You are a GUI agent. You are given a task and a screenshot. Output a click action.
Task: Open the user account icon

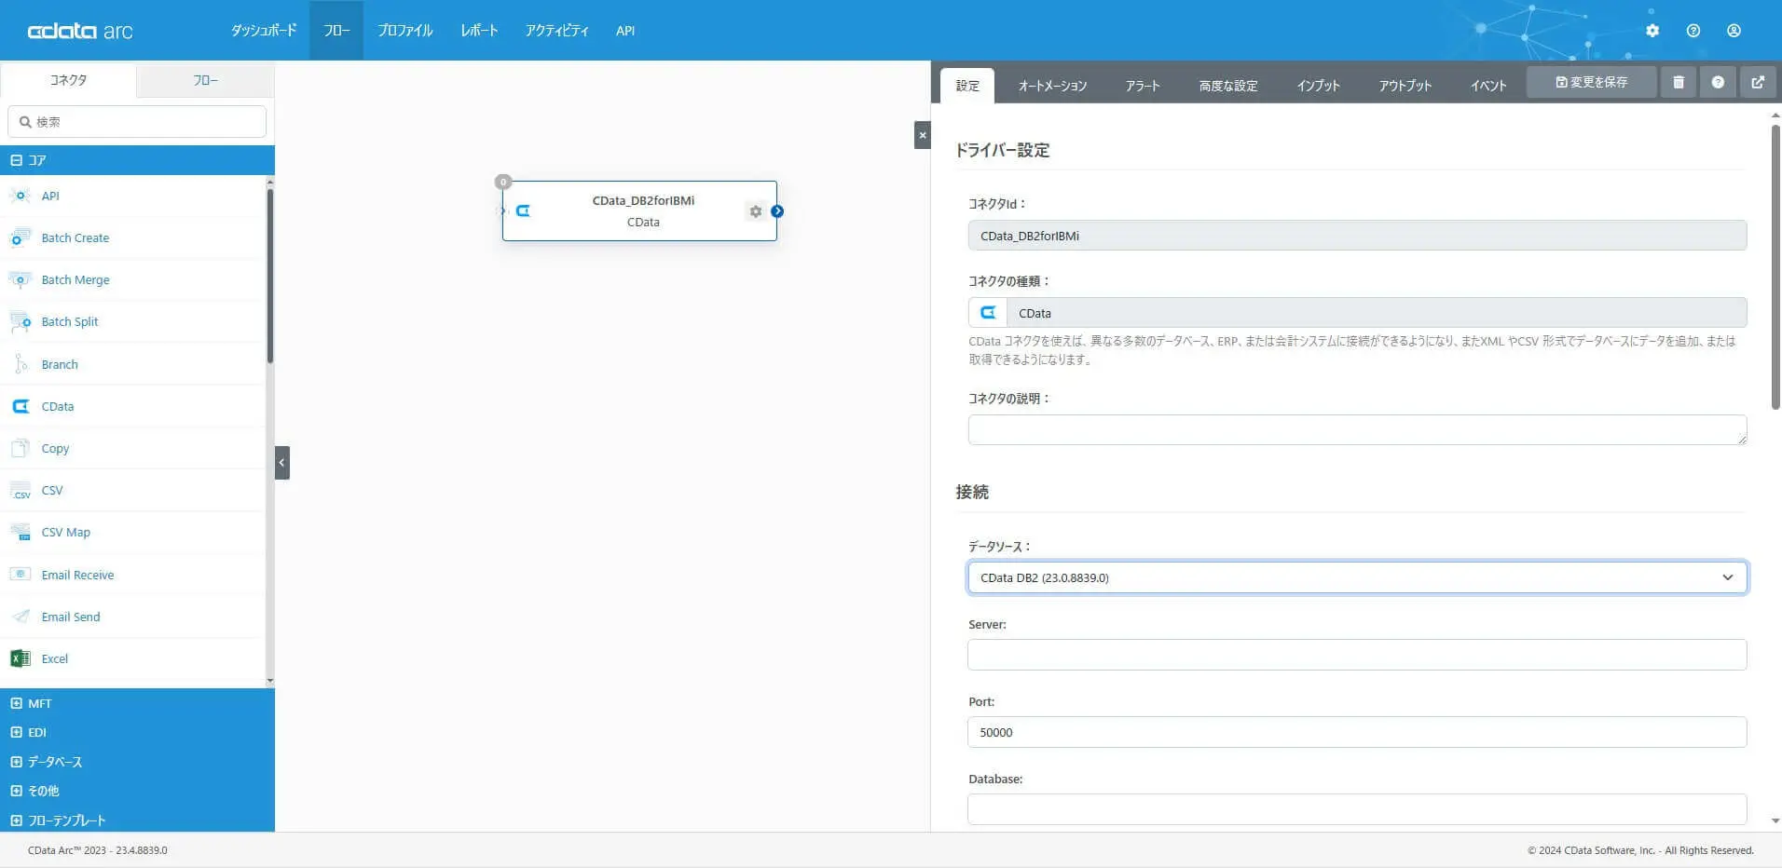pyautogui.click(x=1734, y=31)
